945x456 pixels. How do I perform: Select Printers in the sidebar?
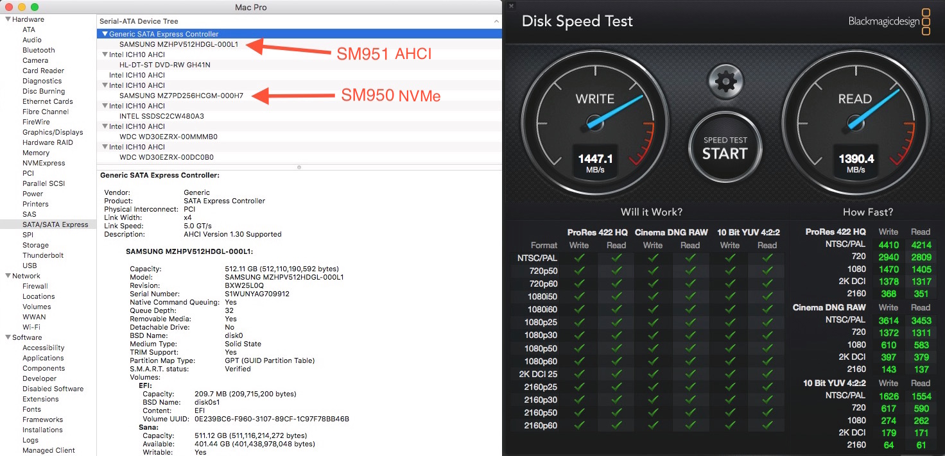point(35,204)
